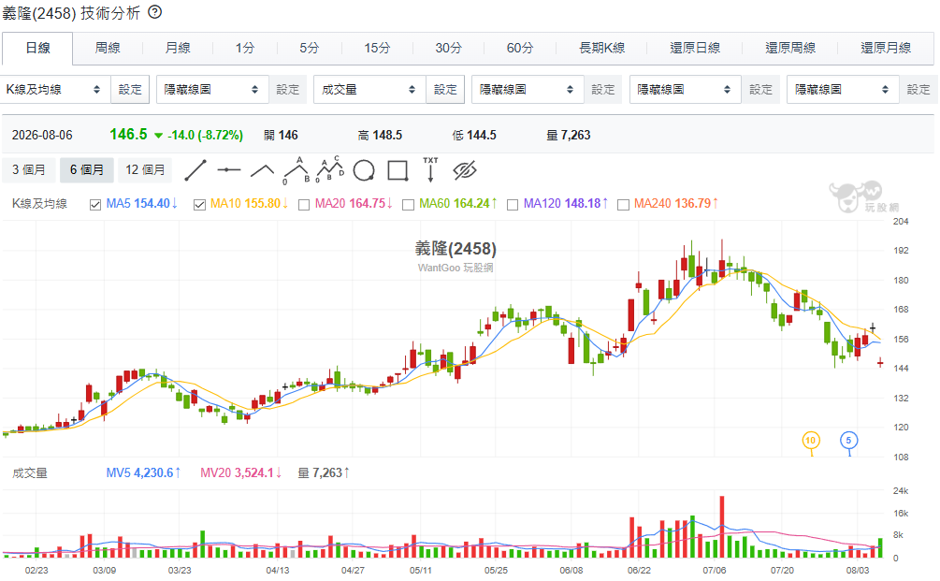
Task: Switch to the 日線 tab
Action: pyautogui.click(x=37, y=48)
